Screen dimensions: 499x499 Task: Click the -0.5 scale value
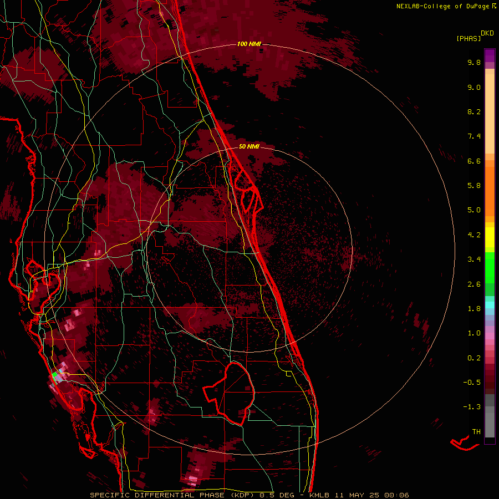[x=472, y=383]
